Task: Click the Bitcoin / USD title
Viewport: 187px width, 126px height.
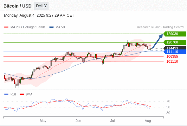Action: coord(17,6)
